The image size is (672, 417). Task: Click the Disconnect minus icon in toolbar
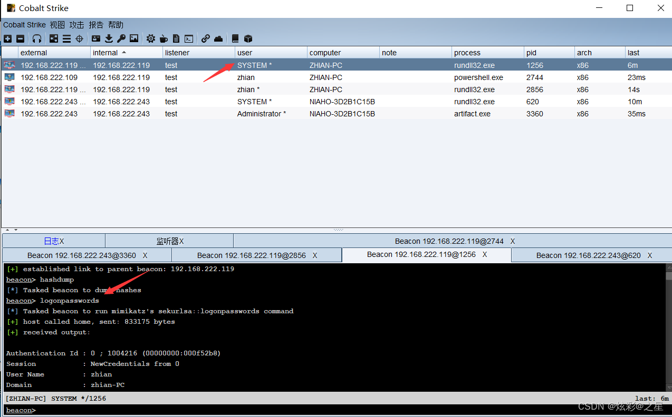tap(20, 38)
